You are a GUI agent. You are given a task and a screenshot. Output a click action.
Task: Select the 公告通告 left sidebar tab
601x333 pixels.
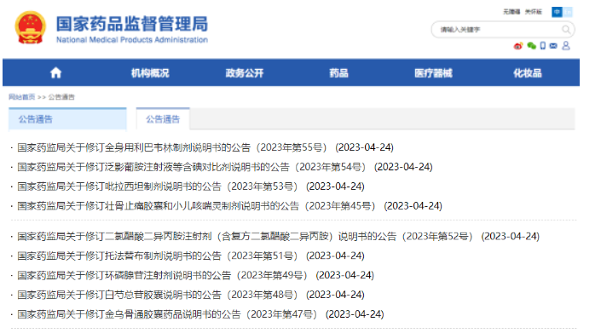(67, 119)
